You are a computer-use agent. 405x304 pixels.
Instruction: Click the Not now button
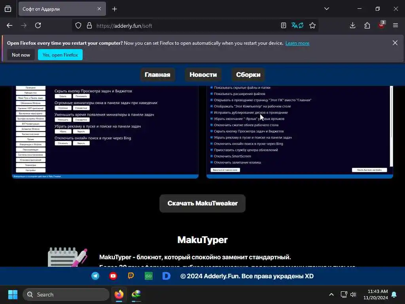tap(21, 55)
